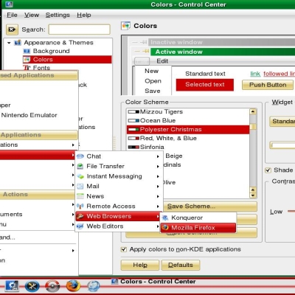295x295 pixels.
Task: Click the Remote Access antenna icon
Action: pyautogui.click(x=80, y=206)
